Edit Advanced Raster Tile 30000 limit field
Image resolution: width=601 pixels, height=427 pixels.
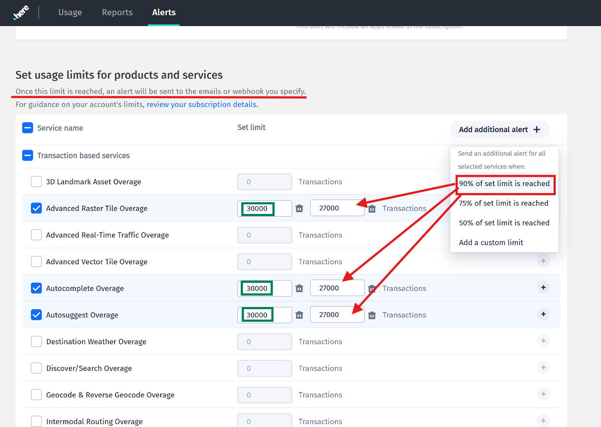point(264,208)
